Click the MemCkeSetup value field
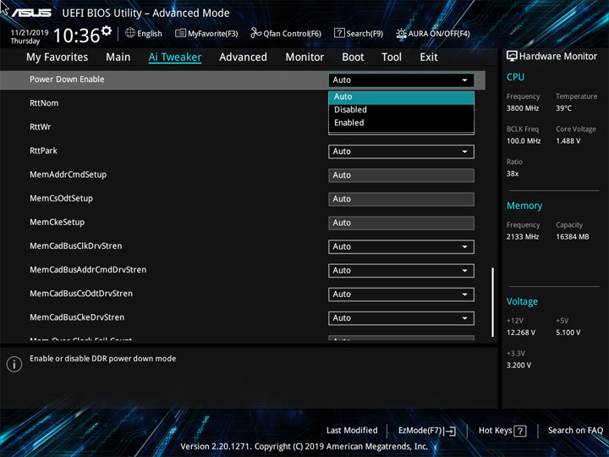The image size is (609, 457). point(401,223)
